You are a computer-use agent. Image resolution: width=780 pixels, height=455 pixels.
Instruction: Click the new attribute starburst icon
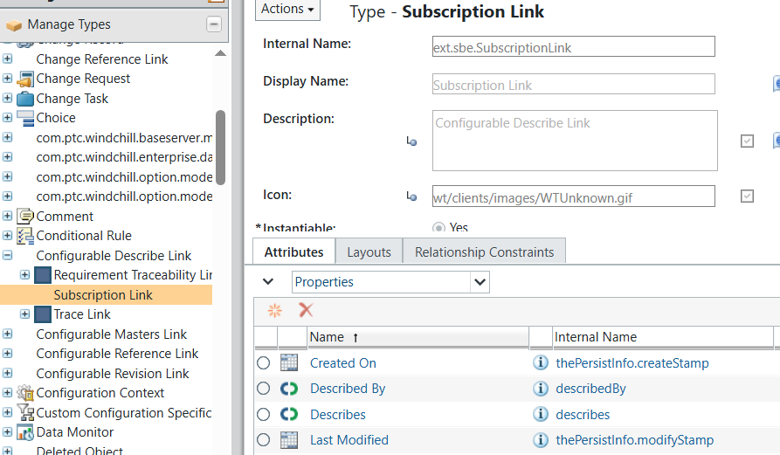point(275,310)
